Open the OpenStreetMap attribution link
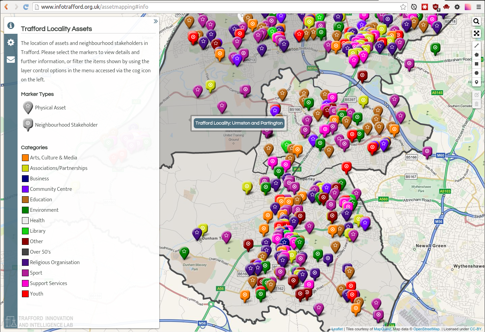Image resolution: width=485 pixels, height=332 pixels. (426, 329)
